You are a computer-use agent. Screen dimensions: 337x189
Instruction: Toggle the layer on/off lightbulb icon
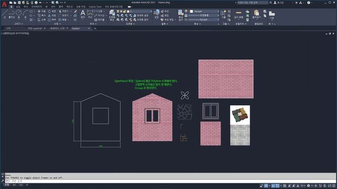coord(118,12)
